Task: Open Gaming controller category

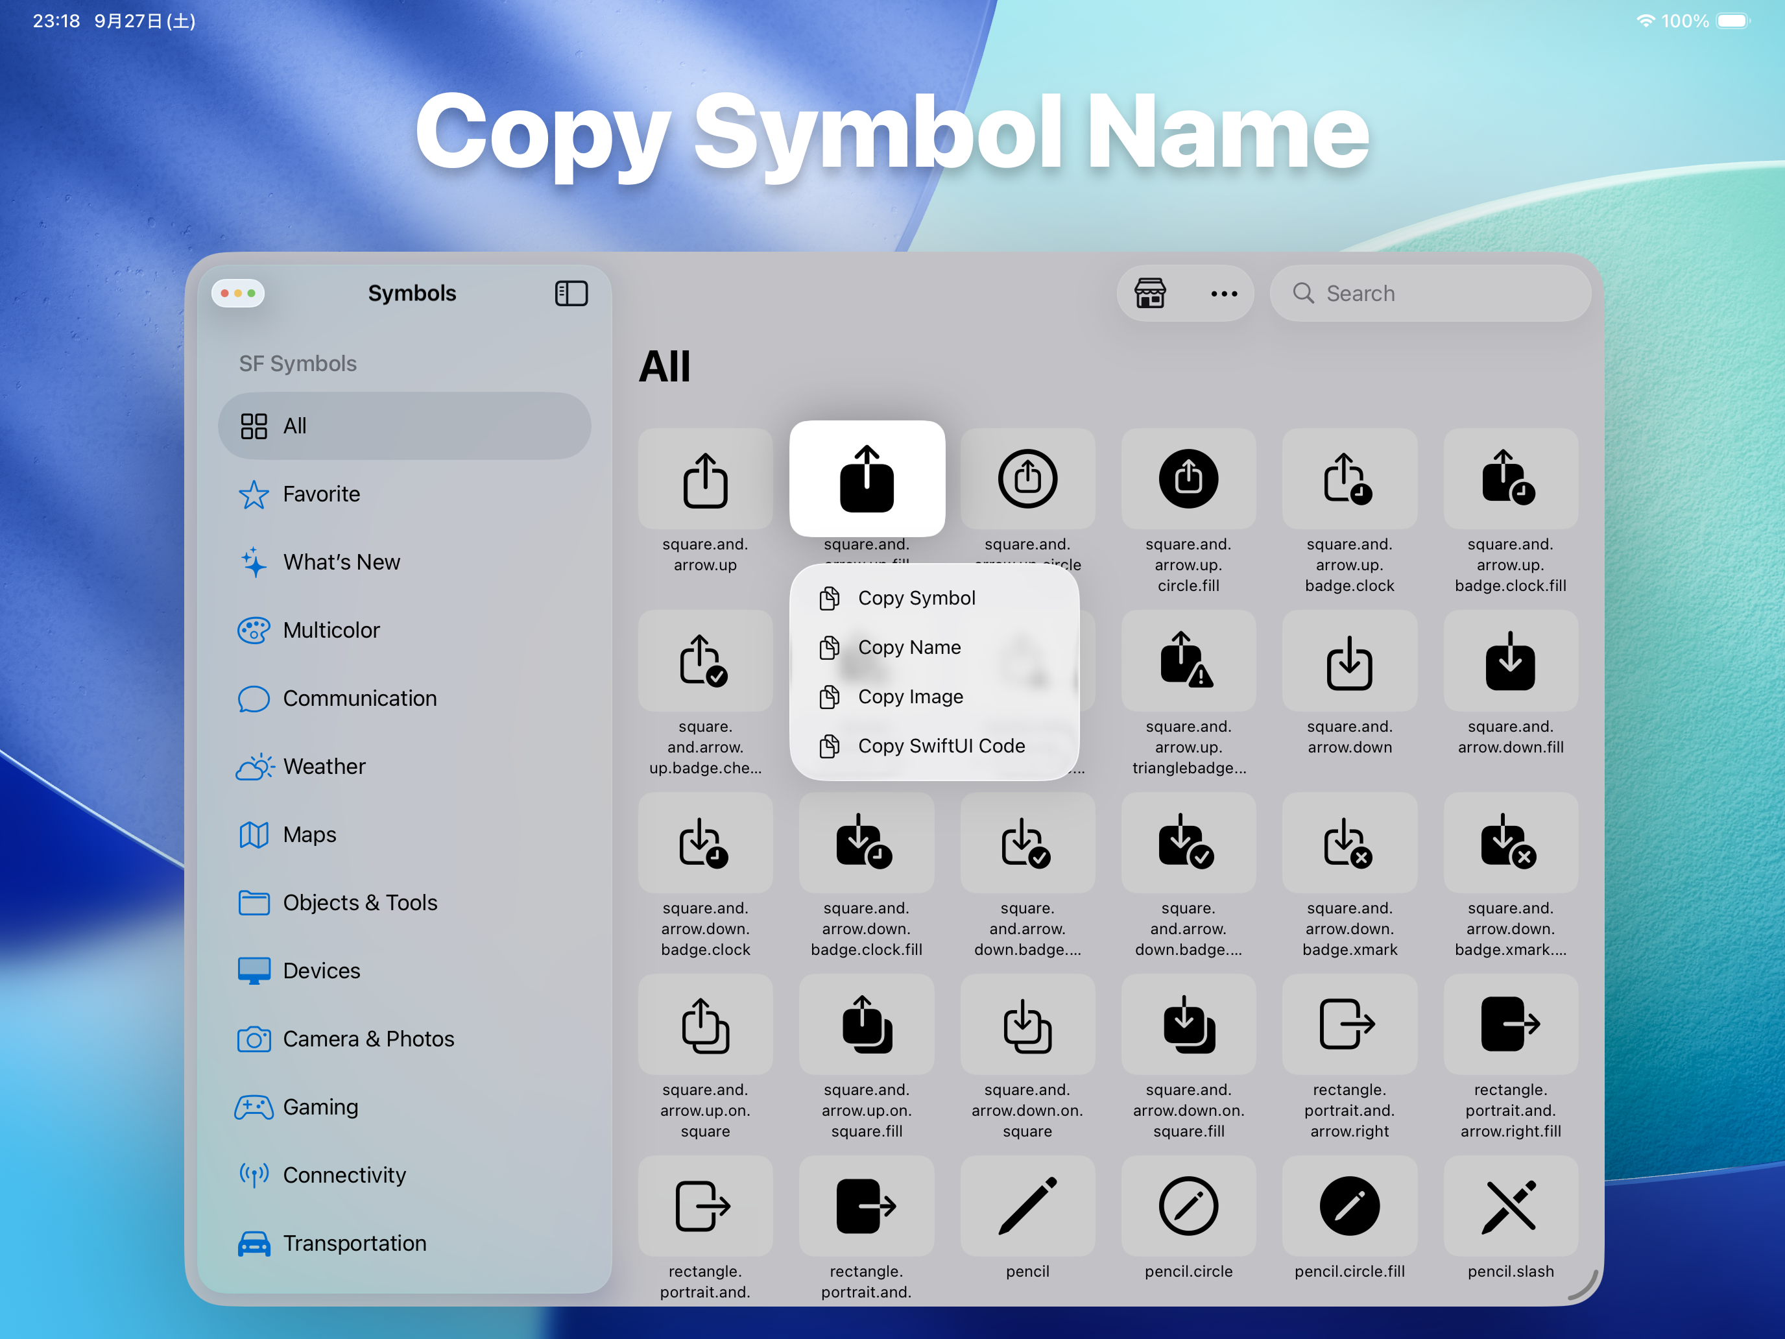Action: [320, 1107]
